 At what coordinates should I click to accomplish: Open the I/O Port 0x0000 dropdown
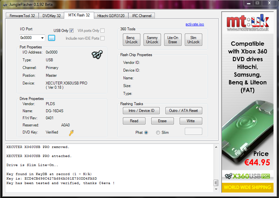point(42,38)
